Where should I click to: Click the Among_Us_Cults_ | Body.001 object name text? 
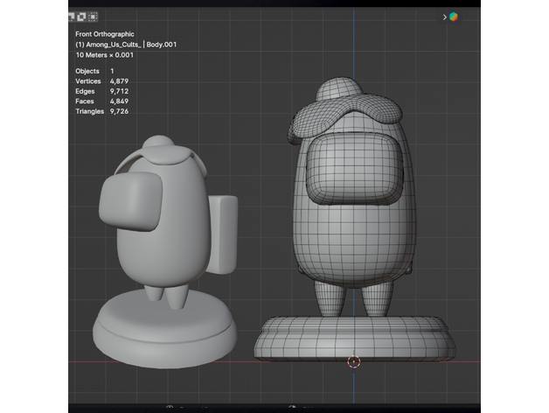pos(126,45)
